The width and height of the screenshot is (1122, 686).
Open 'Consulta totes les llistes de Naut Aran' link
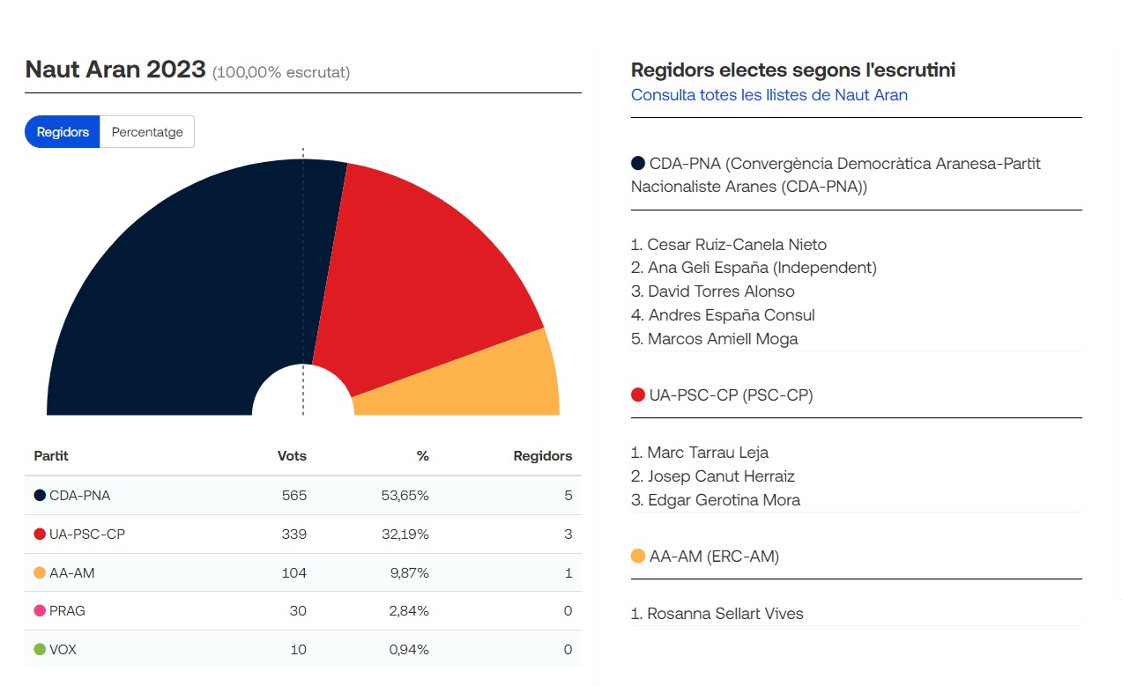(x=769, y=95)
